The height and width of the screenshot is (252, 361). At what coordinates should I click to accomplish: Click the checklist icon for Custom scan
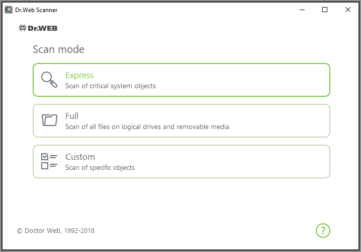click(49, 161)
